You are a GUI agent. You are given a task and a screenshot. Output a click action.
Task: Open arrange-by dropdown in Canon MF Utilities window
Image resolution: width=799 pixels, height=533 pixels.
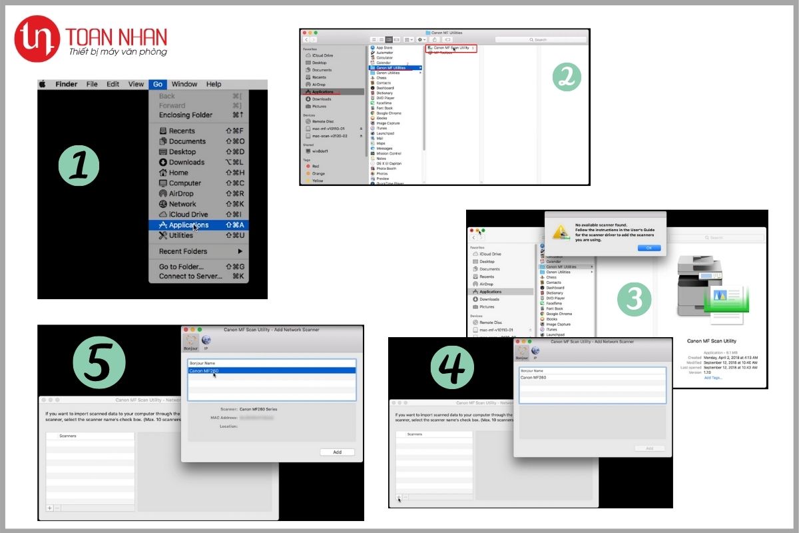click(409, 40)
